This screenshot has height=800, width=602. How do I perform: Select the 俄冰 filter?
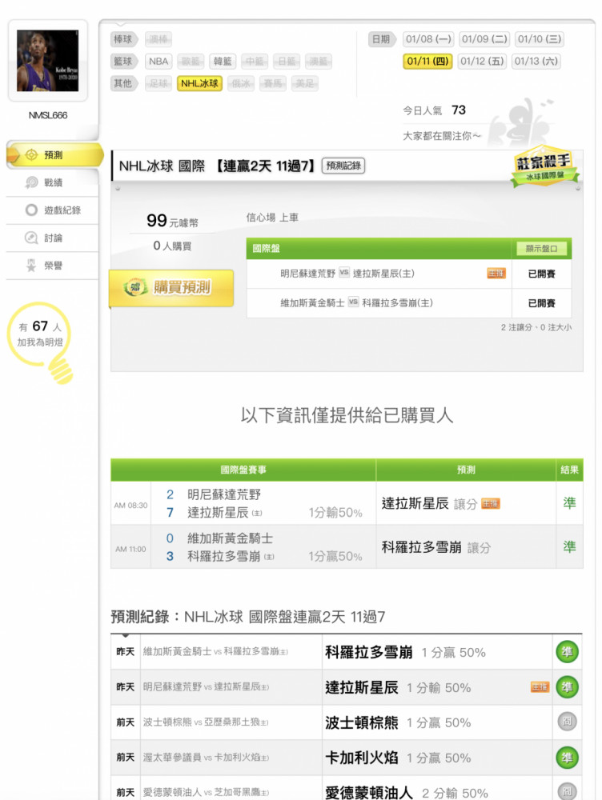pyautogui.click(x=240, y=83)
